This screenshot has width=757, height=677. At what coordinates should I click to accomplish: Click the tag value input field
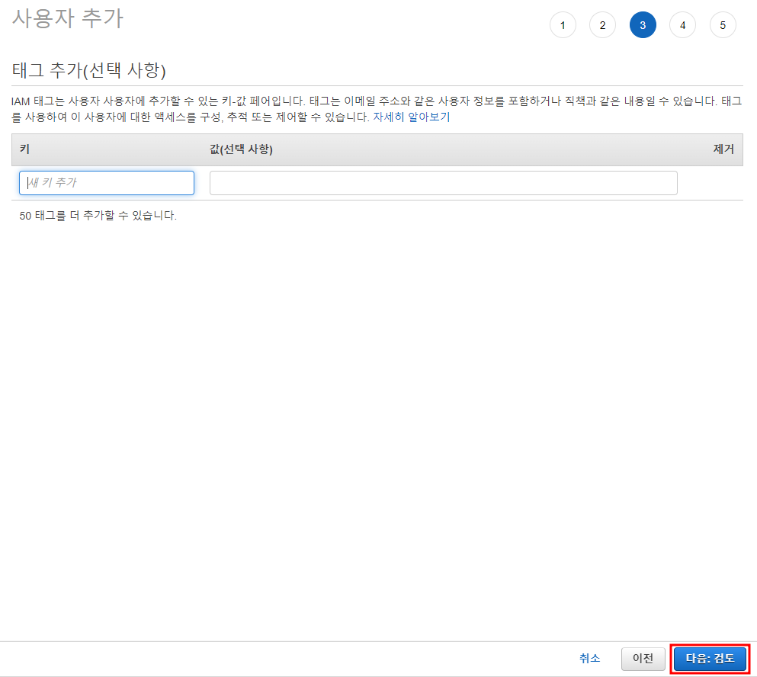coord(443,182)
